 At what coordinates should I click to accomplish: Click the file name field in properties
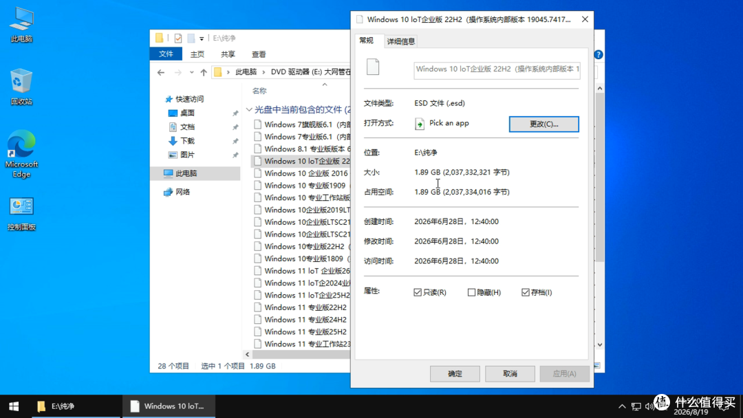497,69
